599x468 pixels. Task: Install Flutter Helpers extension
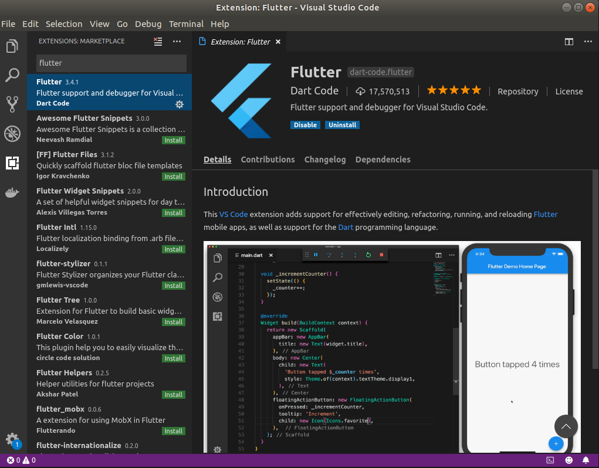coord(174,394)
